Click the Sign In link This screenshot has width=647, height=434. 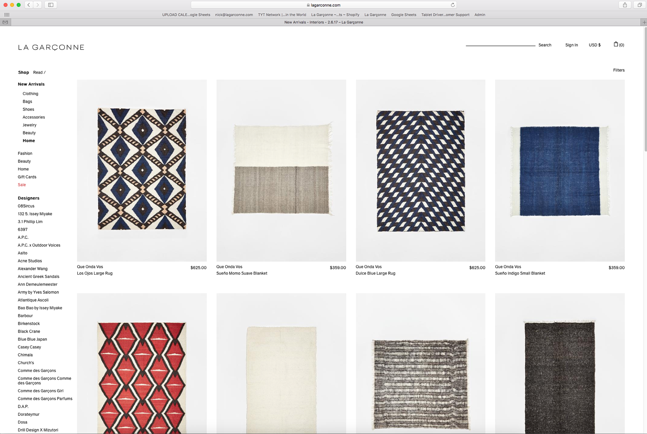571,45
